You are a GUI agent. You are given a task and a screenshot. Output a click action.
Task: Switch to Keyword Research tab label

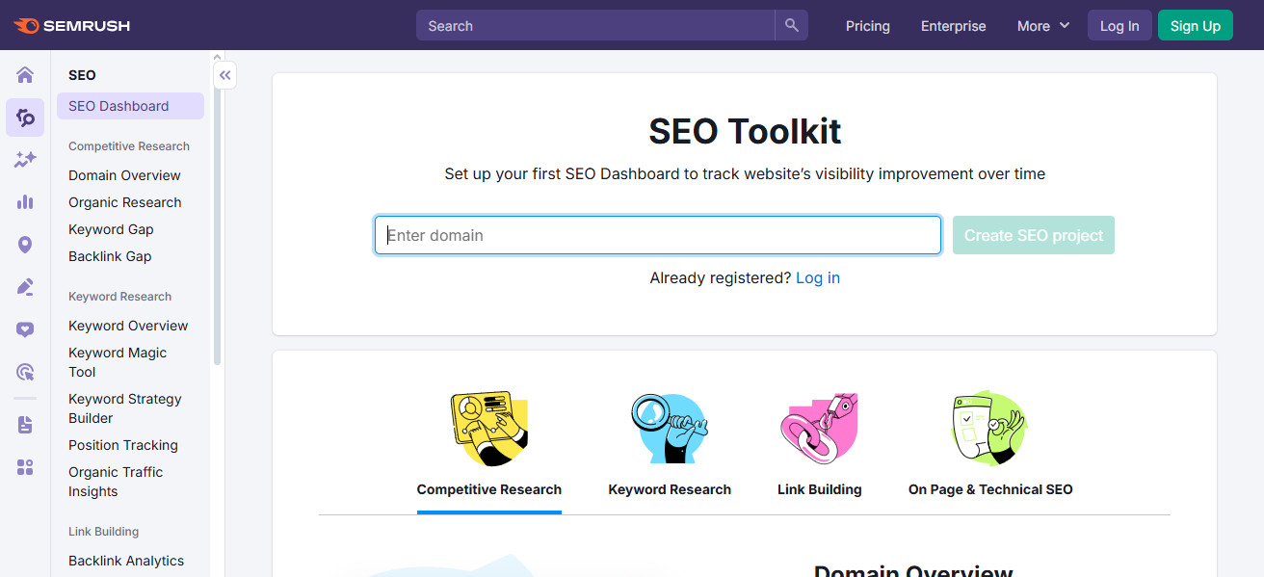point(670,489)
